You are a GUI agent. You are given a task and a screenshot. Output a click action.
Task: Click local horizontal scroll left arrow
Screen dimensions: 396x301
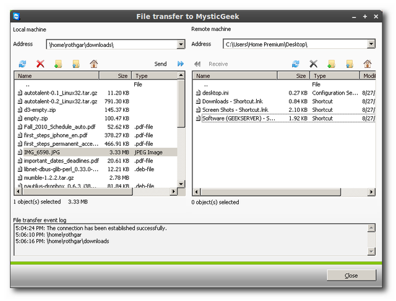click(x=18, y=192)
